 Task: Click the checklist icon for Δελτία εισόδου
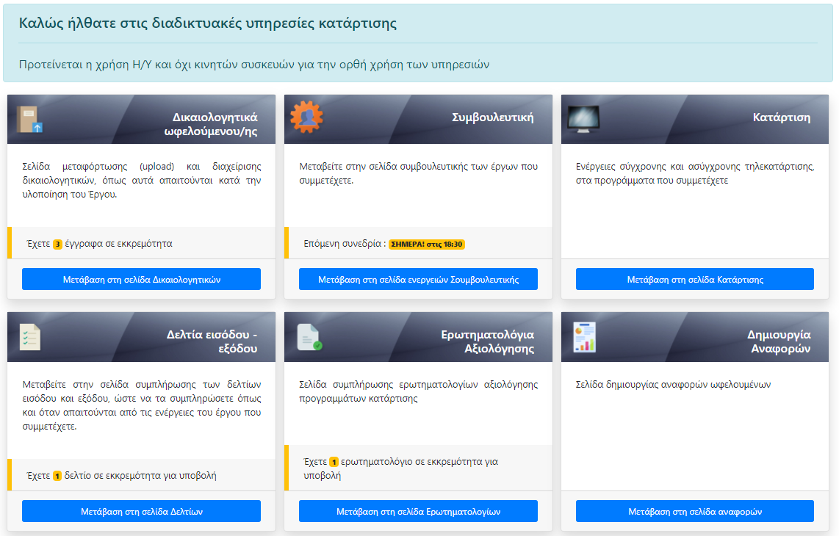(30, 336)
